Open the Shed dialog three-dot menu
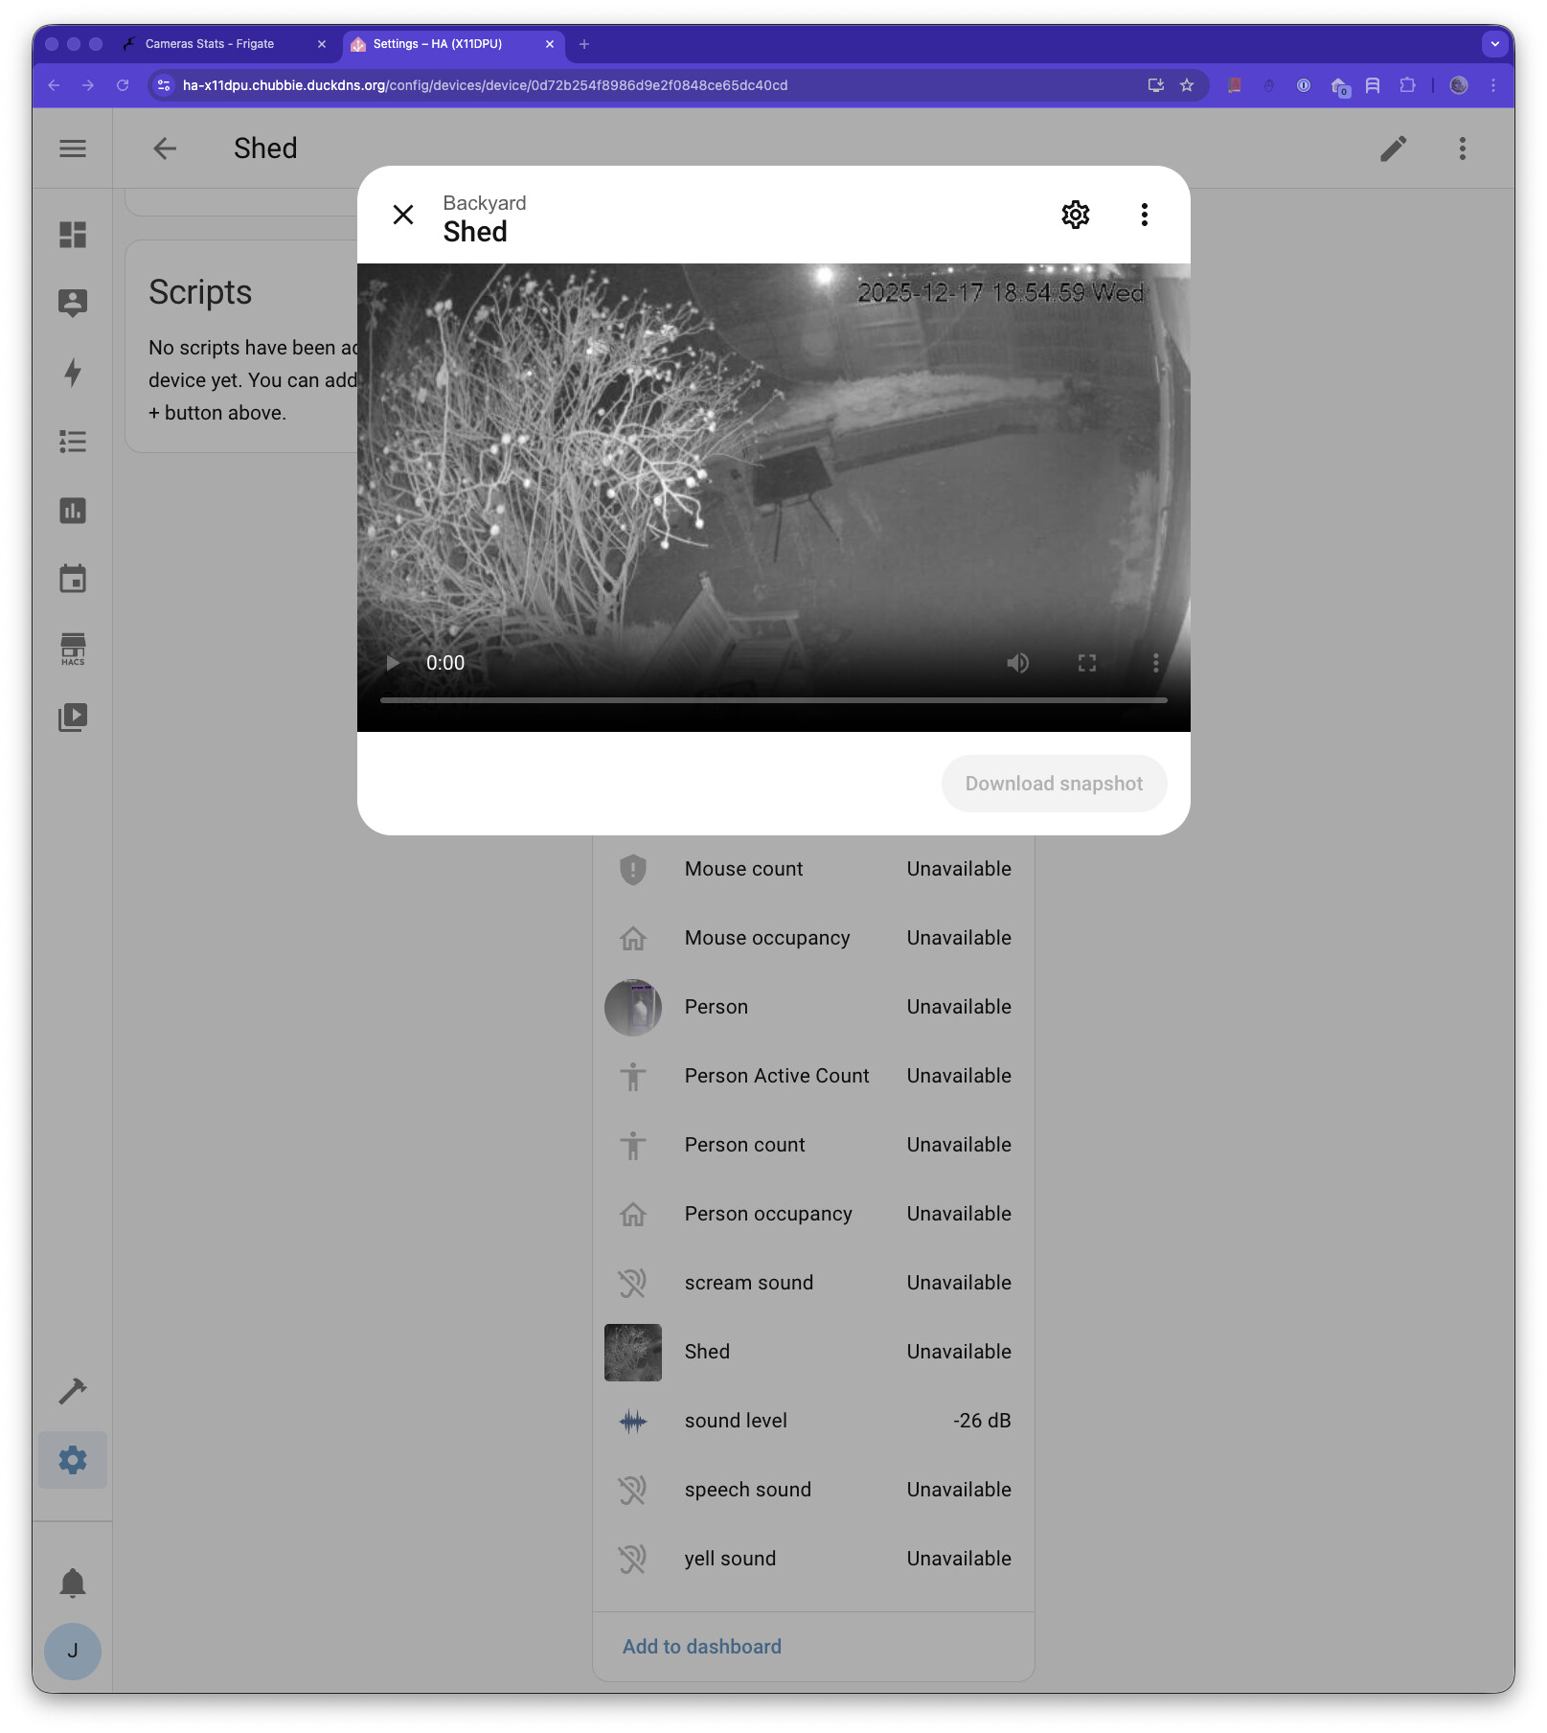This screenshot has width=1547, height=1733. point(1145,215)
